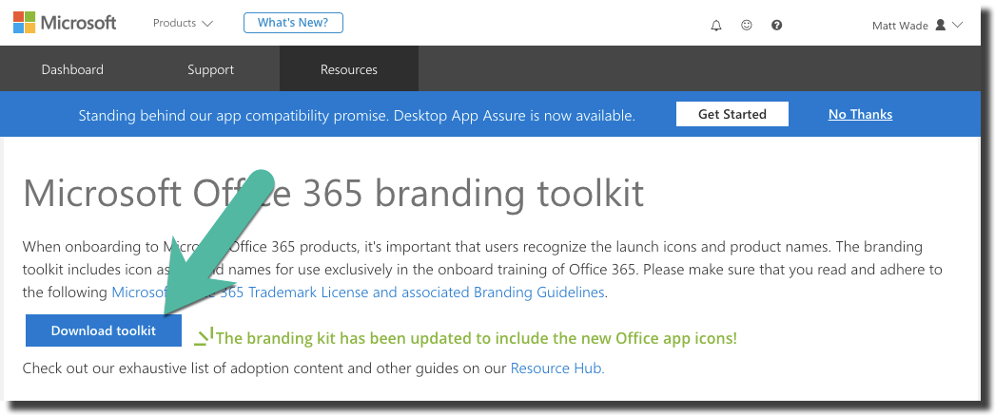995x415 pixels.
Task: Switch to the Support tab
Action: pyautogui.click(x=210, y=69)
